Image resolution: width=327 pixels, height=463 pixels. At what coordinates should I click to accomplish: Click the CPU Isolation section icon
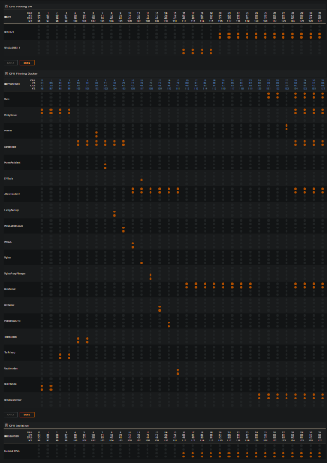(x=6, y=425)
